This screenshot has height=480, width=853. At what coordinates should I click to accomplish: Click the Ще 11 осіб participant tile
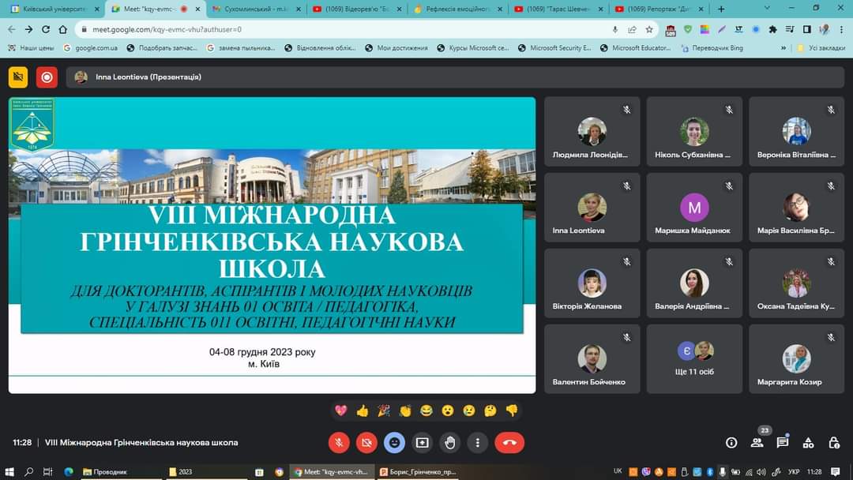[x=694, y=358]
